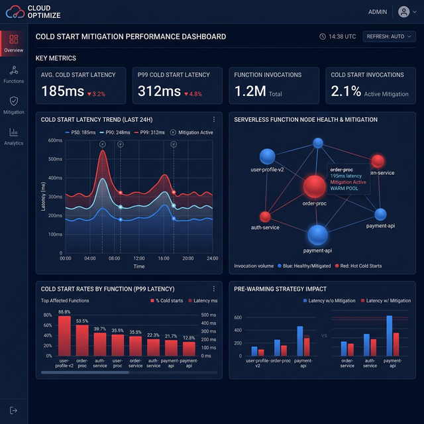Click the logout icon at sidebar bottom

coord(14,410)
